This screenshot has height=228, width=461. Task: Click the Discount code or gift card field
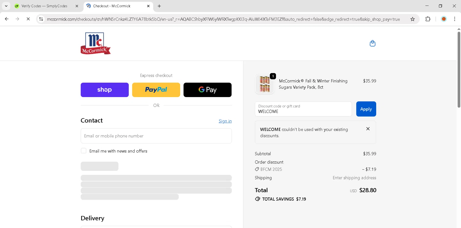pos(303,109)
